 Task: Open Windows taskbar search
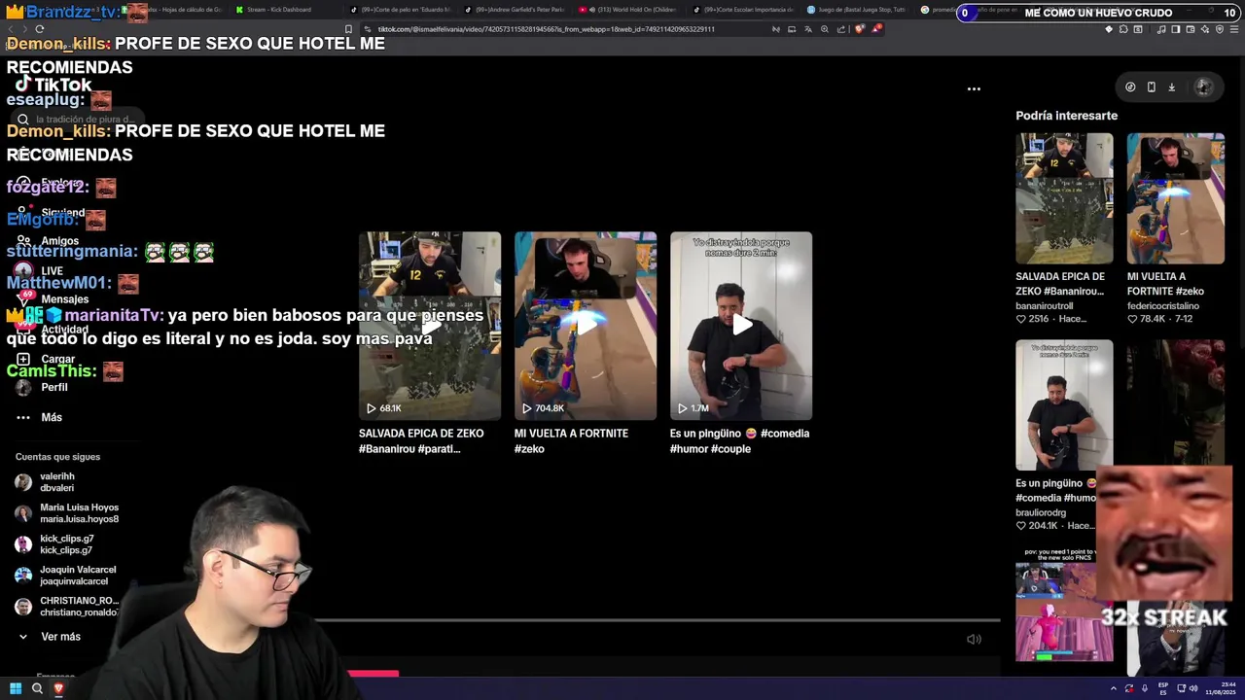tap(37, 688)
